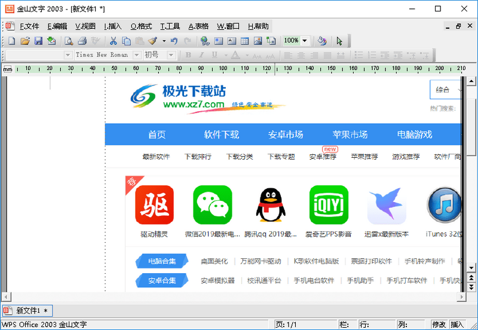This screenshot has width=478, height=330.
Task: Click the Tencent QQ penguin icon
Action: click(x=271, y=204)
